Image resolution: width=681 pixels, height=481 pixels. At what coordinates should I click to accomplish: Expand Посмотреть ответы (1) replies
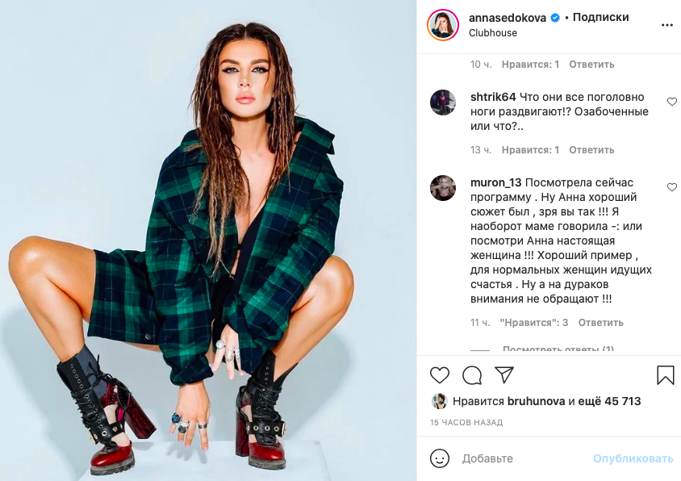pos(558,349)
